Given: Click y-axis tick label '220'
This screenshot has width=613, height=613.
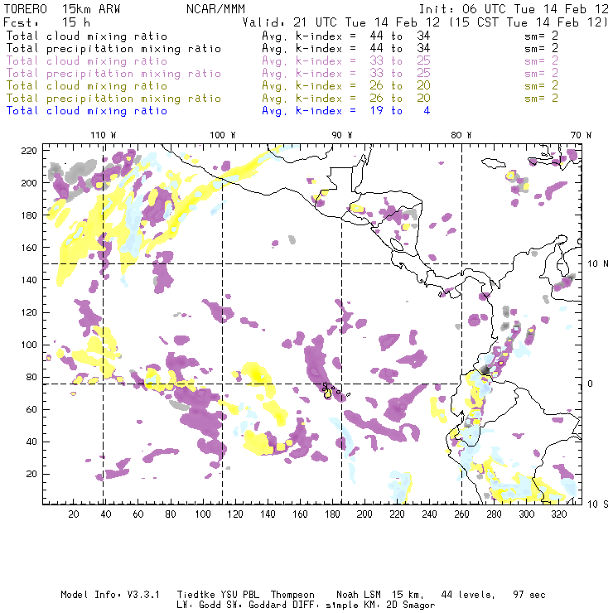Looking at the screenshot, I should pos(29,151).
